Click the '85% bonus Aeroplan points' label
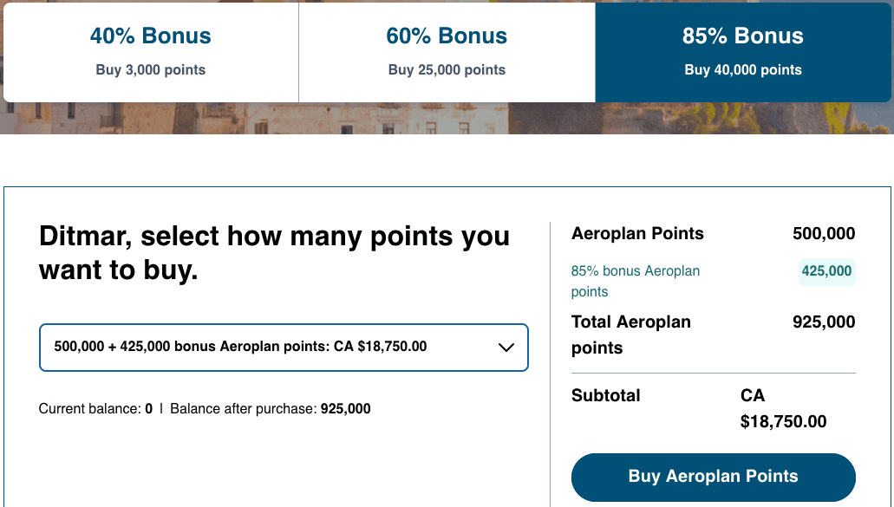The height and width of the screenshot is (507, 894). (636, 281)
